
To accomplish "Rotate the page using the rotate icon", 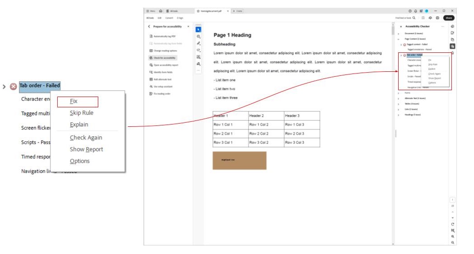I will click(452, 224).
